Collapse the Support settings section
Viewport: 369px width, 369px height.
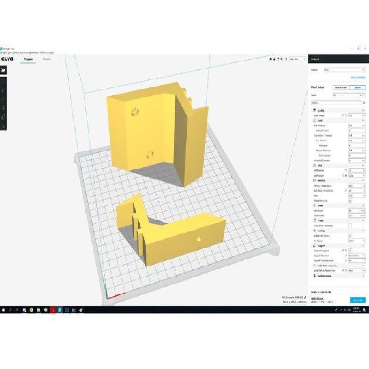(x=339, y=246)
